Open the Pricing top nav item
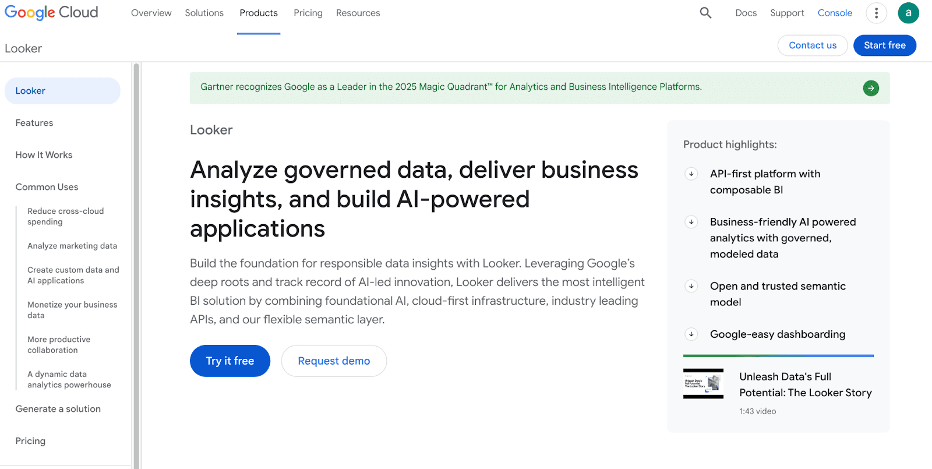This screenshot has width=932, height=469. [x=308, y=13]
